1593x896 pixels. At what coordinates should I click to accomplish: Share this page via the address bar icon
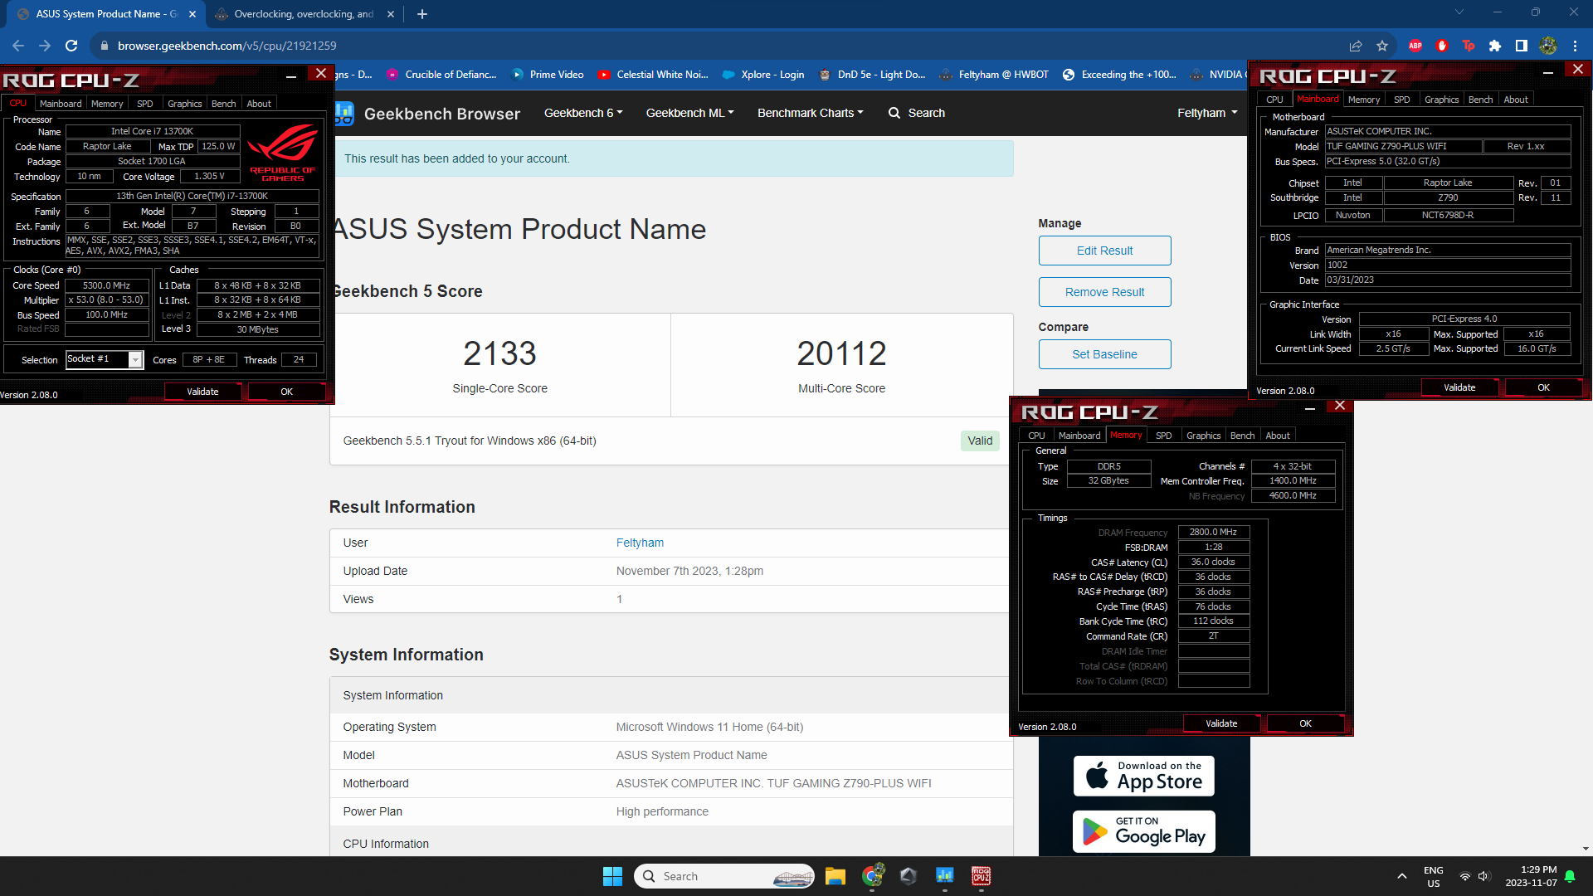tap(1356, 46)
